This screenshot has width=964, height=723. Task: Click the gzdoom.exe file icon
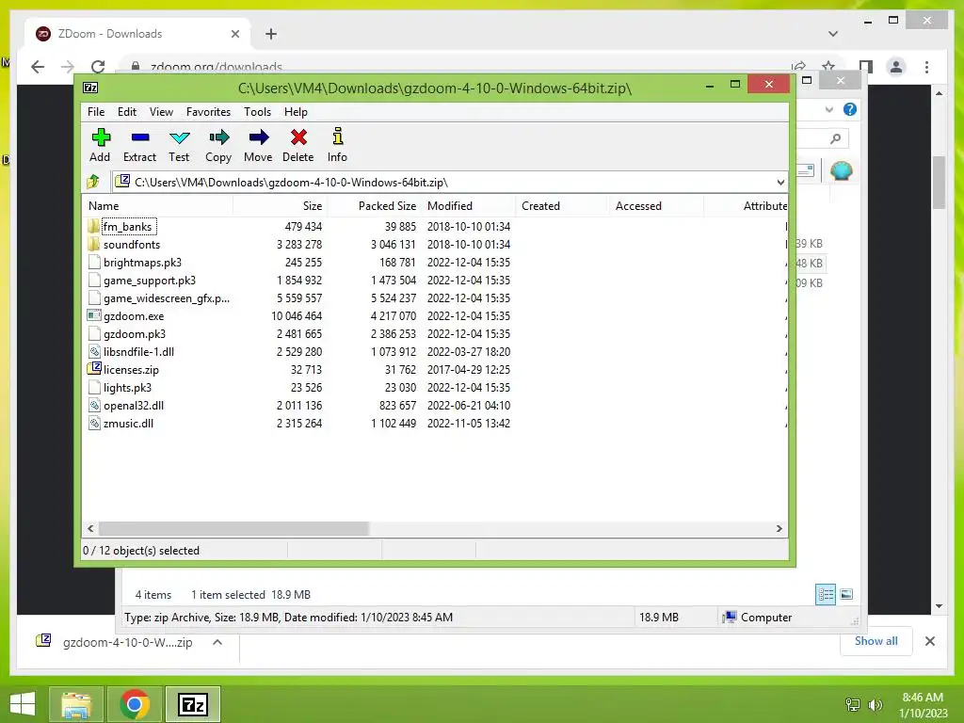pyautogui.click(x=93, y=316)
